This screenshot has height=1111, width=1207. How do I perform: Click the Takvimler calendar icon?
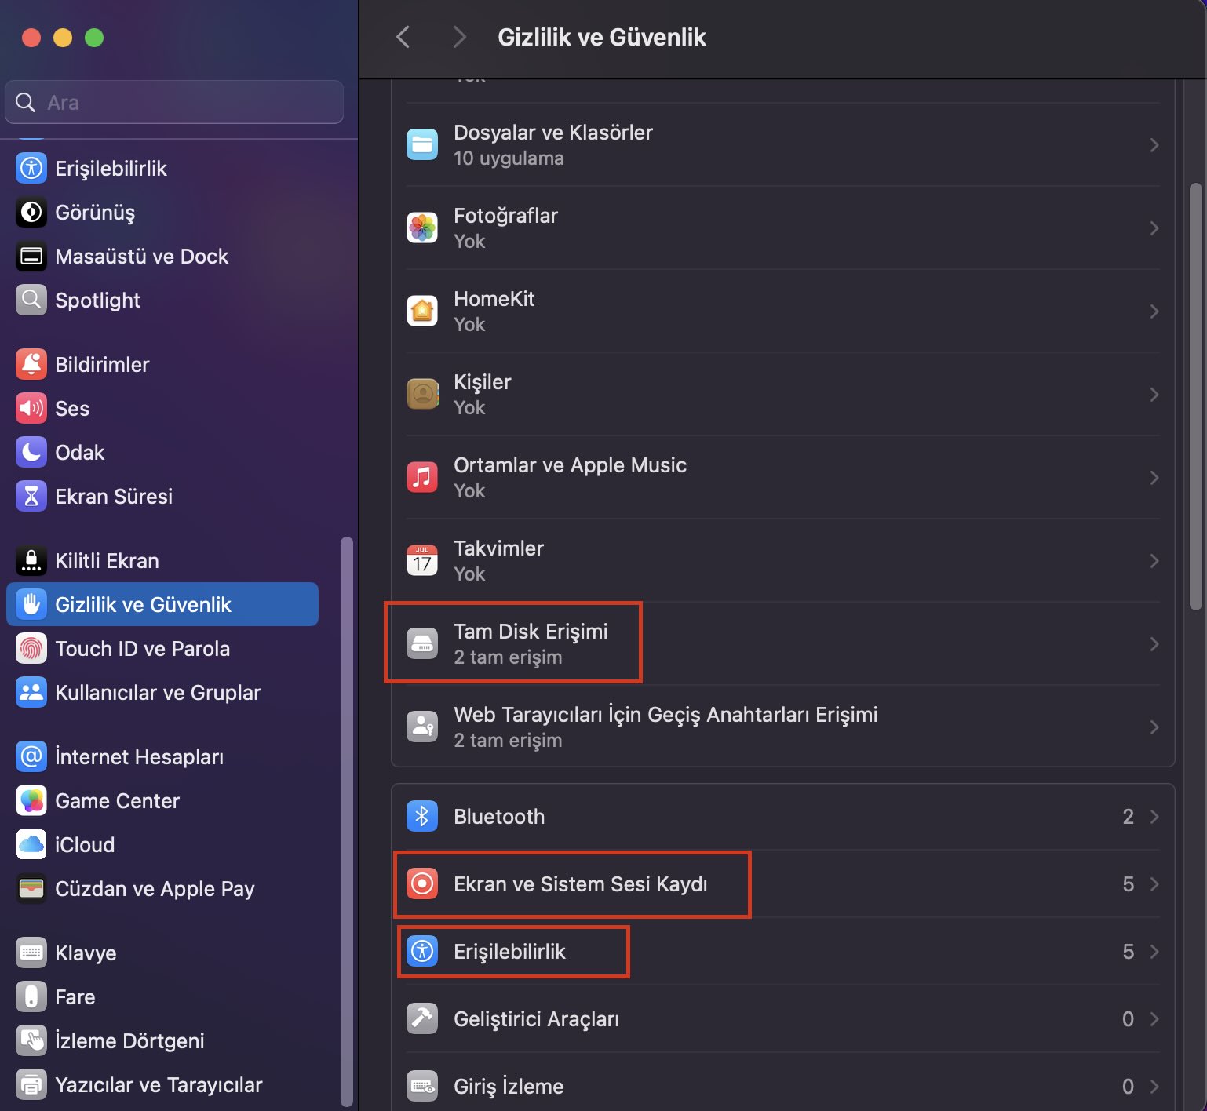click(422, 560)
